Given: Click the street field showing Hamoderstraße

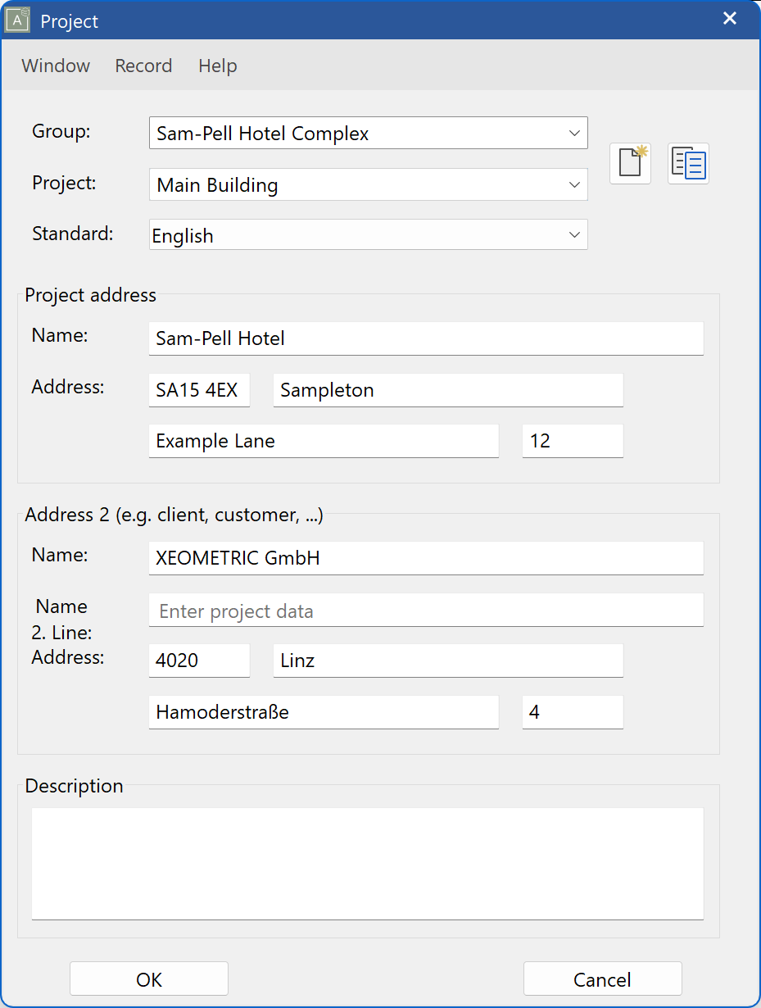Looking at the screenshot, I should click(324, 712).
